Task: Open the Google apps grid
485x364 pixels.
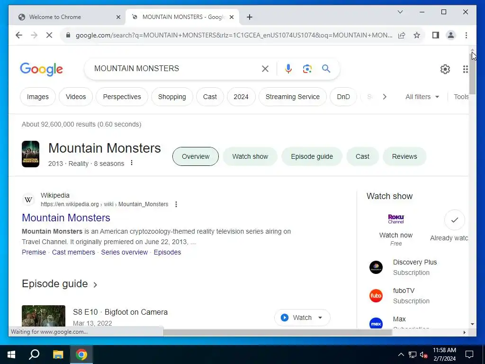Action: 466,69
